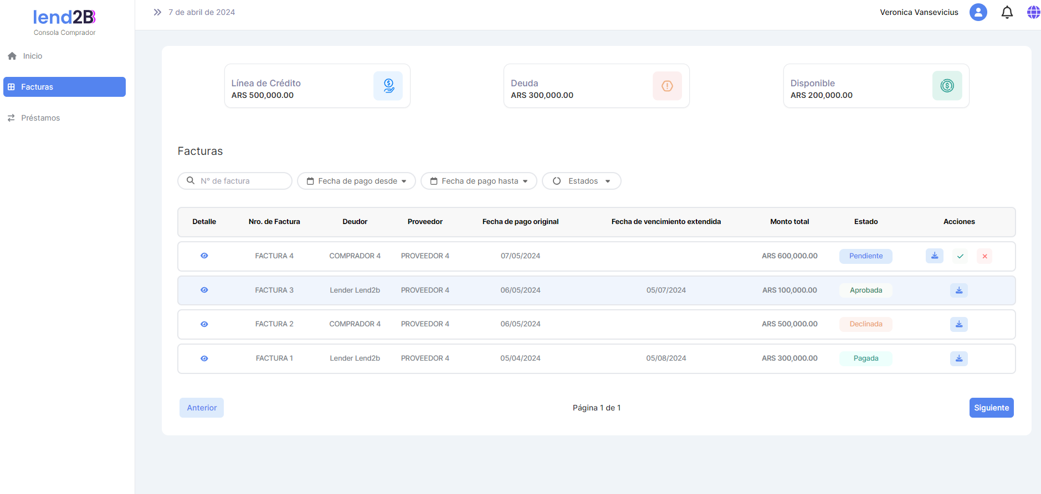
Task: View details of FACTURA 4 via eye icon
Action: point(204,256)
